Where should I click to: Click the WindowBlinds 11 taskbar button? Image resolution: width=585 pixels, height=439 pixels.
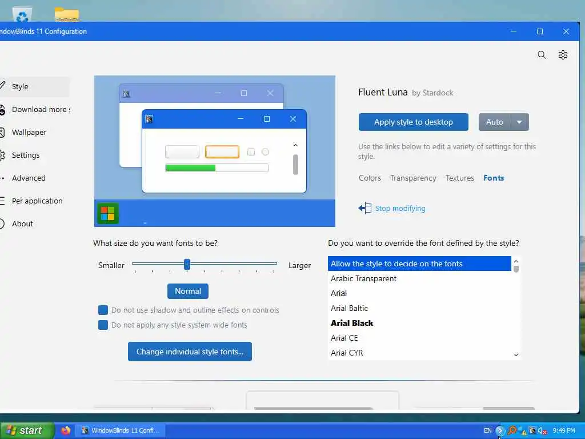(120, 430)
